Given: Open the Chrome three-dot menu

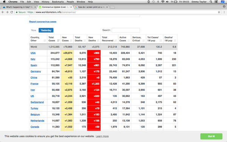Looking at the screenshot, I should coord(224,12).
